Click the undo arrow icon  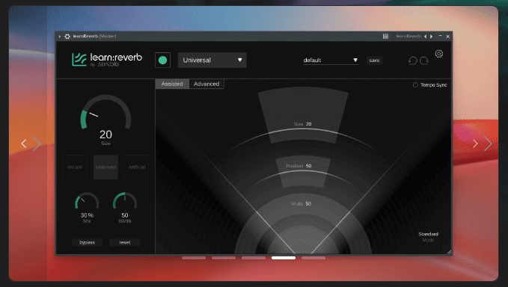[413, 61]
